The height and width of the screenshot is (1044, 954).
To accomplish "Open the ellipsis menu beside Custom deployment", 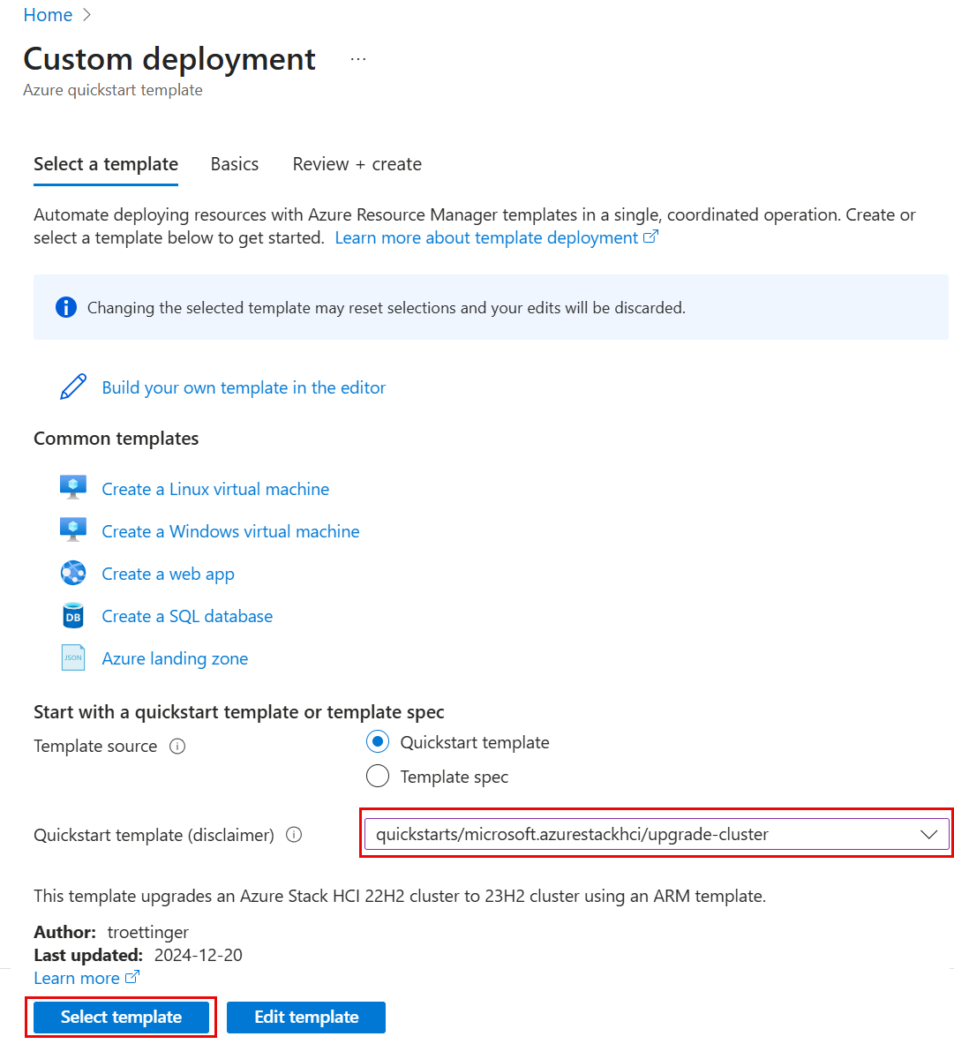I will click(357, 59).
